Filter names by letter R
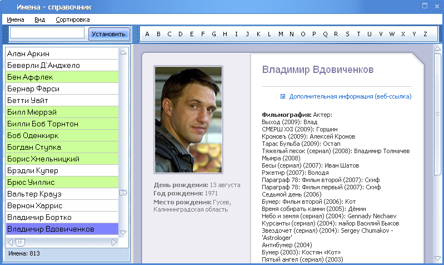 click(x=336, y=34)
